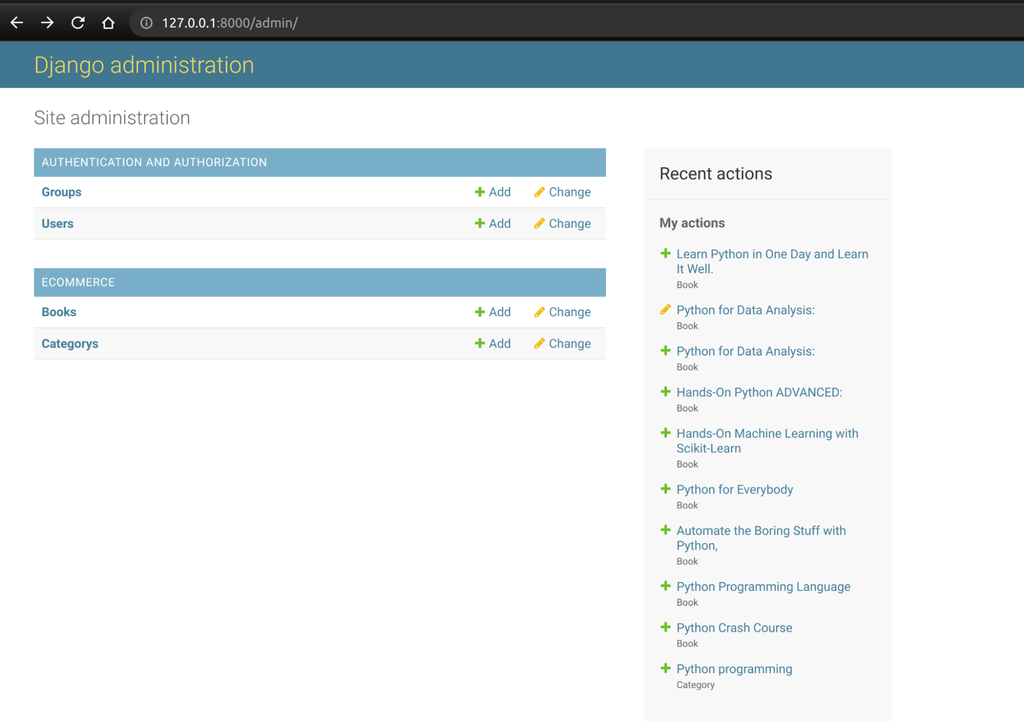Open the Users model link

[x=57, y=224]
